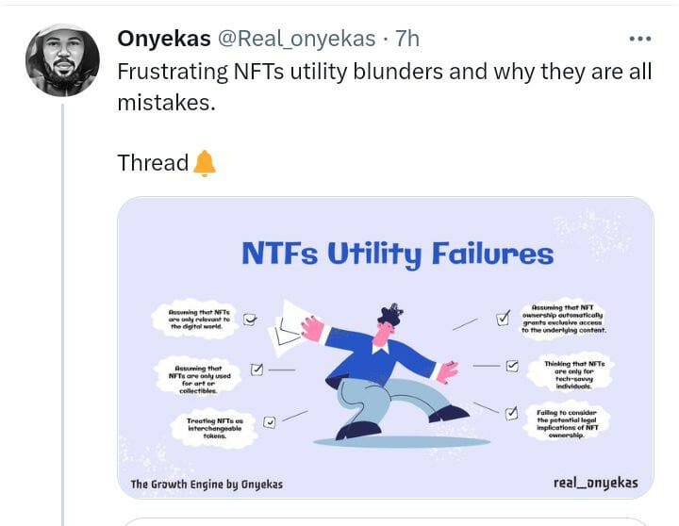Open the Onyekas display name link
This screenshot has height=526, width=679.
(164, 39)
